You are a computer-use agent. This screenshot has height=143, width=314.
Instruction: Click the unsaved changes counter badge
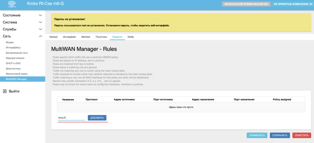[293, 4]
